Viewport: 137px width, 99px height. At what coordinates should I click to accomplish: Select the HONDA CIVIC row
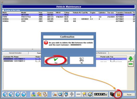point(69,21)
